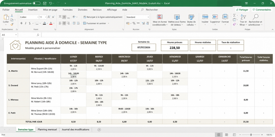Open the font size 11 dropdown
Viewport: 275px width, 137px height.
(46, 17)
